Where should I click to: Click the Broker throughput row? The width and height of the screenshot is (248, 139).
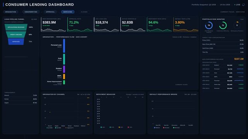point(21,99)
